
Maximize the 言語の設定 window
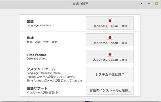coord(149,3)
